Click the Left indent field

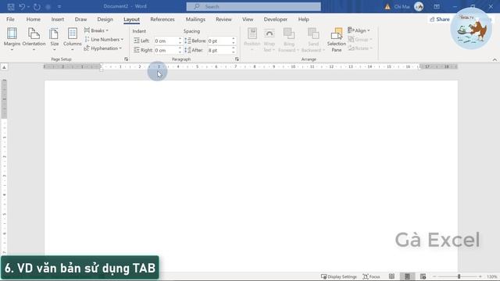pyautogui.click(x=166, y=41)
